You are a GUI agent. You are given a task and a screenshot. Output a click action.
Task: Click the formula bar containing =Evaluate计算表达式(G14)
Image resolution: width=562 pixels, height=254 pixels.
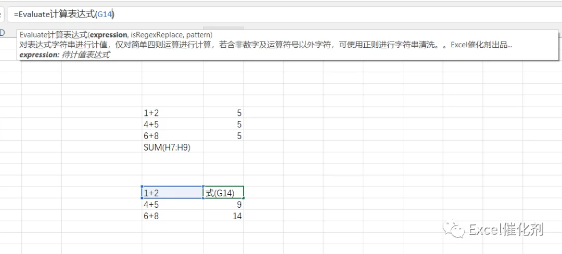point(285,15)
